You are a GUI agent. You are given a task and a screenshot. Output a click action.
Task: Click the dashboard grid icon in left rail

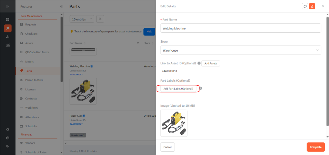(x=8, y=19)
